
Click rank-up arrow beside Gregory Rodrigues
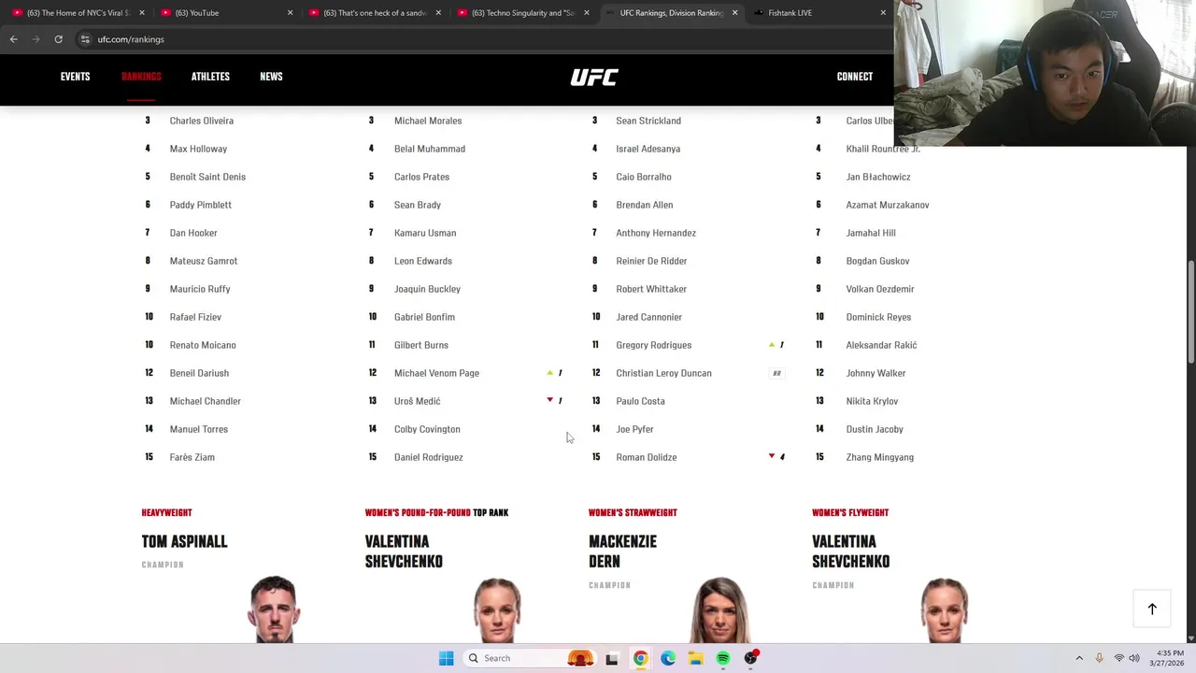pyautogui.click(x=772, y=345)
